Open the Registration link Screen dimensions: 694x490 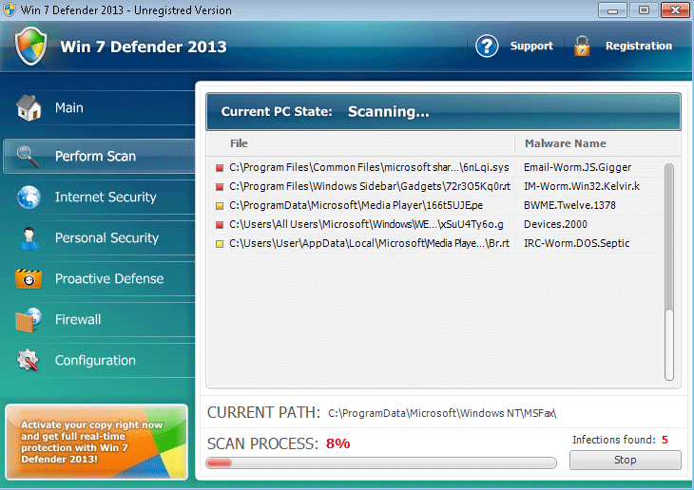pos(638,46)
